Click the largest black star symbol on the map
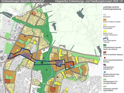Image resolution: width=124 pixels, height=93 pixels. (42, 63)
